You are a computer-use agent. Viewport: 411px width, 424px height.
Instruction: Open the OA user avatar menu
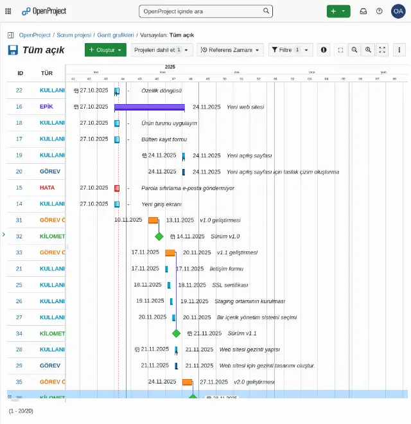click(398, 11)
